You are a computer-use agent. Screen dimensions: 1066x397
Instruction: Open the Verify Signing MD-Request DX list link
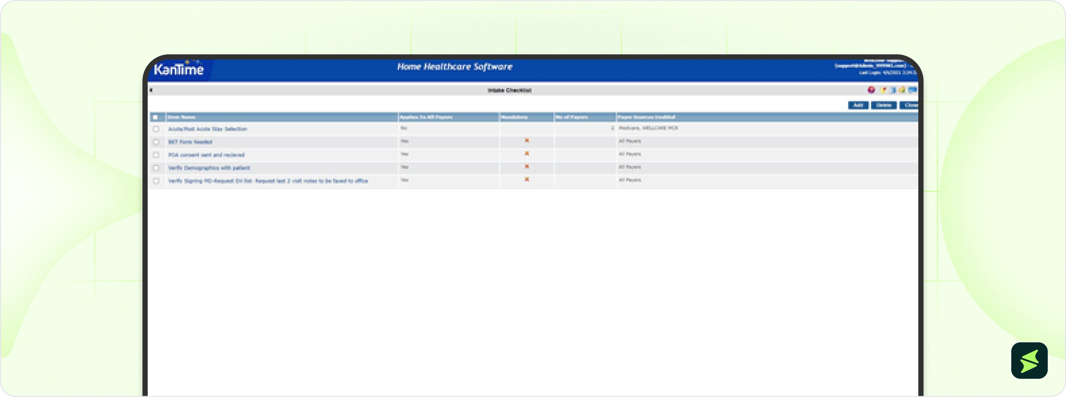[268, 181]
